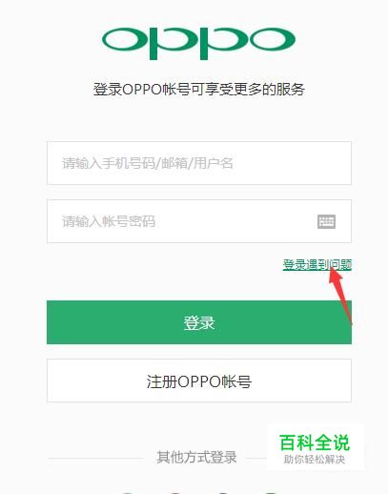Select the first third-party login icon at bottom
The height and width of the screenshot is (494, 388).
128,492
